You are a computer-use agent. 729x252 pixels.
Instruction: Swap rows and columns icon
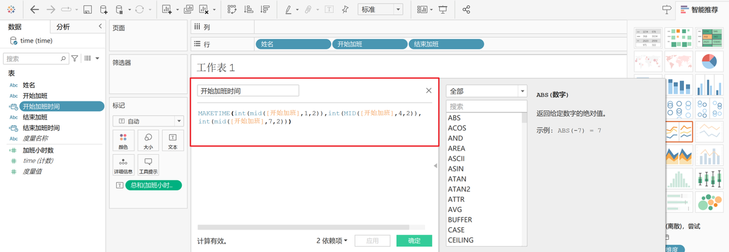[x=232, y=10]
